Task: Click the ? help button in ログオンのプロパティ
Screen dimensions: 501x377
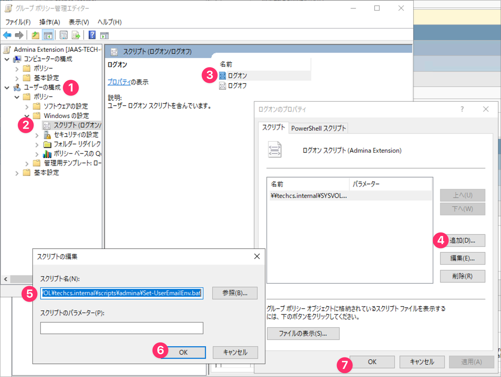Action: (x=462, y=109)
